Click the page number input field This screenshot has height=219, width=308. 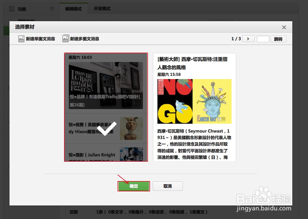(263, 39)
